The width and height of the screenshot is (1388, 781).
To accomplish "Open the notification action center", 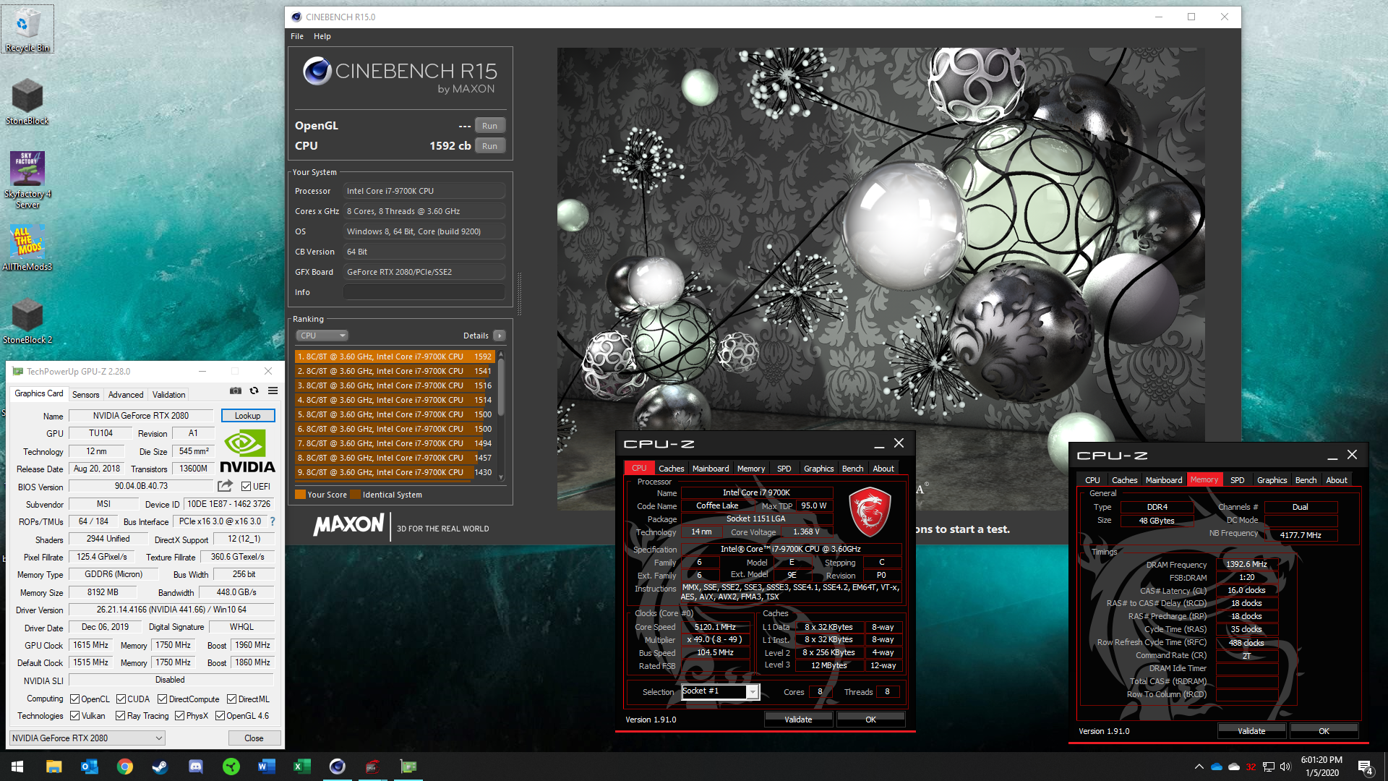I will (1366, 767).
